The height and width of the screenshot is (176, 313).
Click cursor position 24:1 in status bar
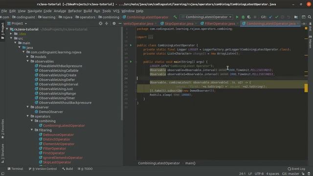pos(243,174)
